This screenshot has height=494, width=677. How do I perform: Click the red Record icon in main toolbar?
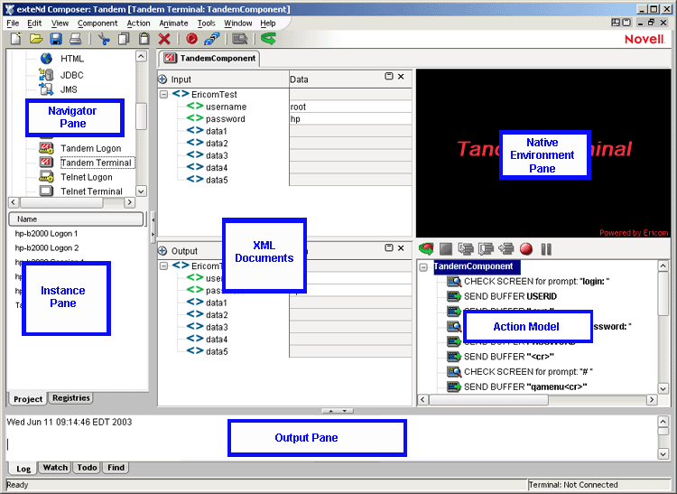(x=191, y=39)
